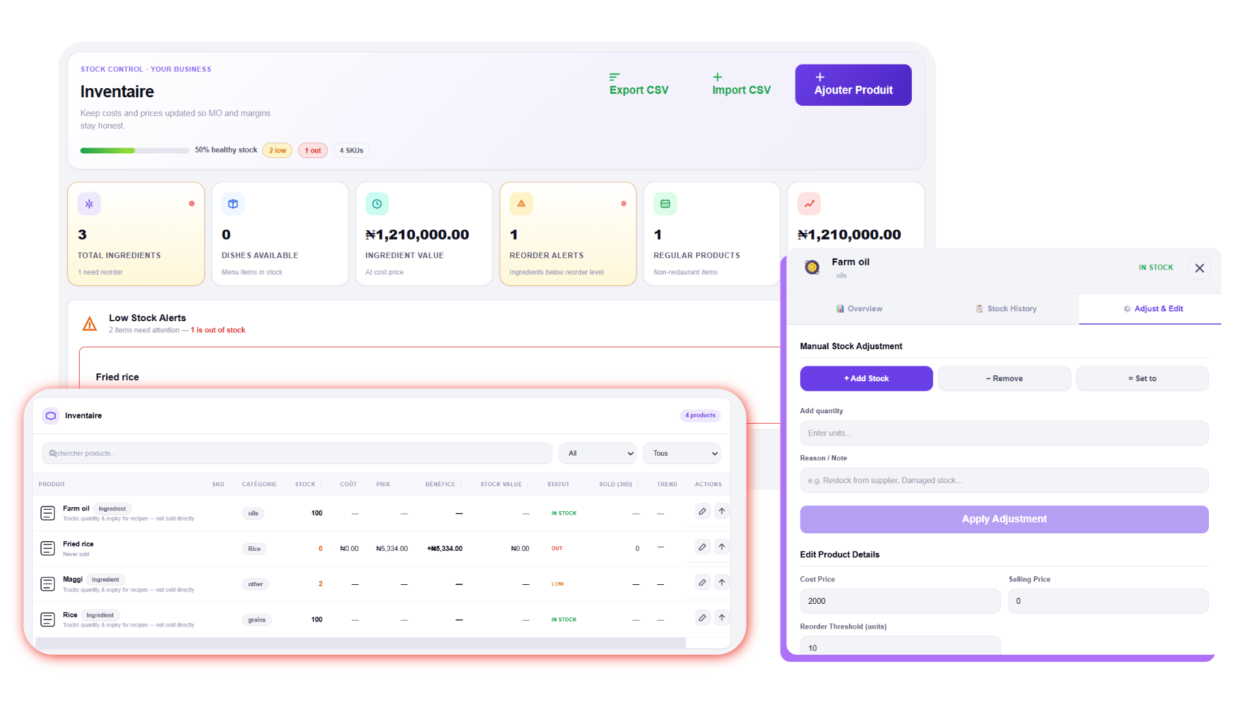Click up-arrow action for Fried rice row

tap(722, 547)
